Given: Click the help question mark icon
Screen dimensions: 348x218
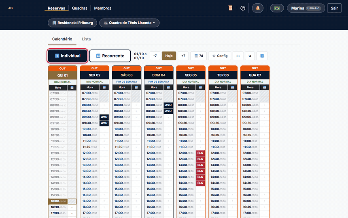Looking at the screenshot, I should pyautogui.click(x=242, y=8).
